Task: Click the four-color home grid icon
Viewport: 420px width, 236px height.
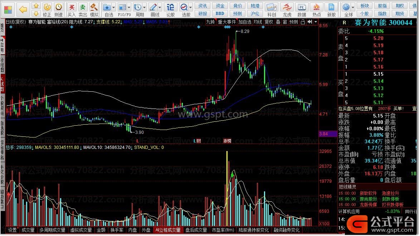Action: [x=8, y=9]
